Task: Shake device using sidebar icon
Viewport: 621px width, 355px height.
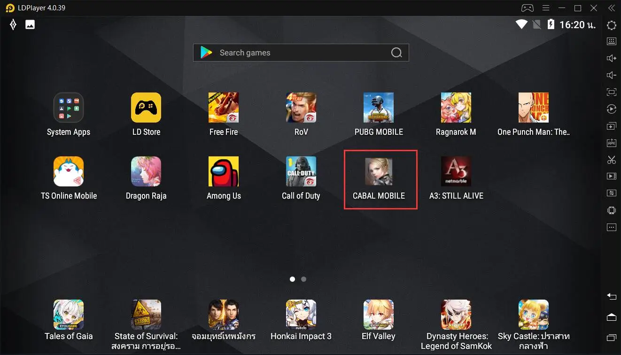Action: (x=612, y=210)
